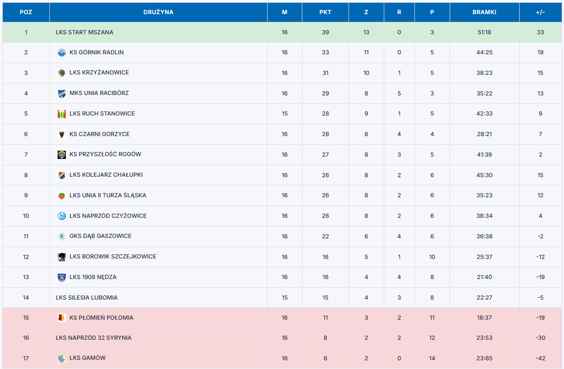The width and height of the screenshot is (564, 369).
Task: Click the KS Płomień Połomia logo
Action: [61, 318]
